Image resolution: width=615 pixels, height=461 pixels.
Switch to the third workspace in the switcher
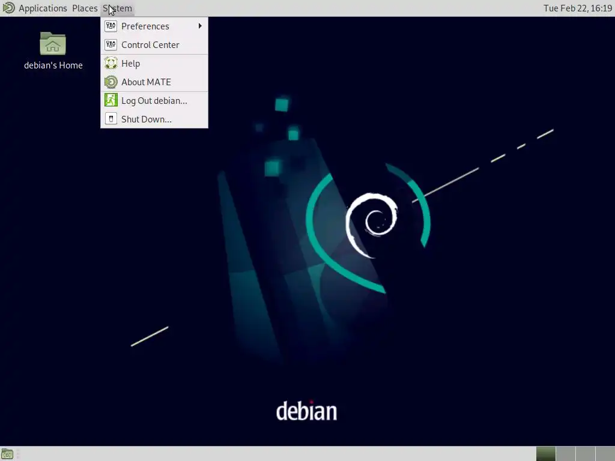pos(585,454)
